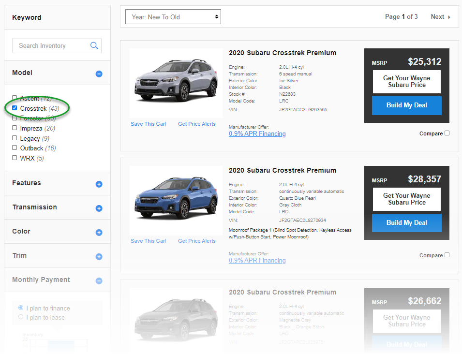
Task: Click Build My Deal for the $28,357 car
Action: click(406, 223)
